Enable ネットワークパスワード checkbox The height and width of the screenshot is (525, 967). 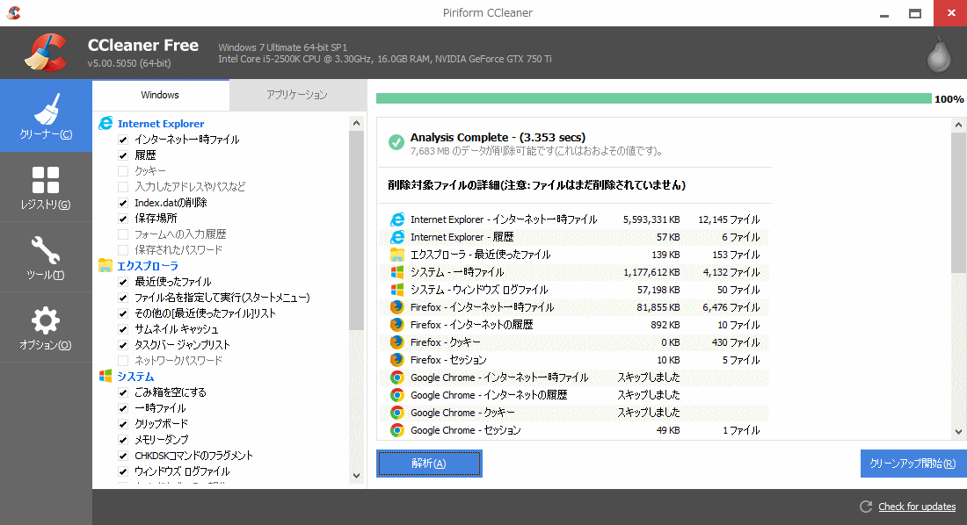[123, 361]
